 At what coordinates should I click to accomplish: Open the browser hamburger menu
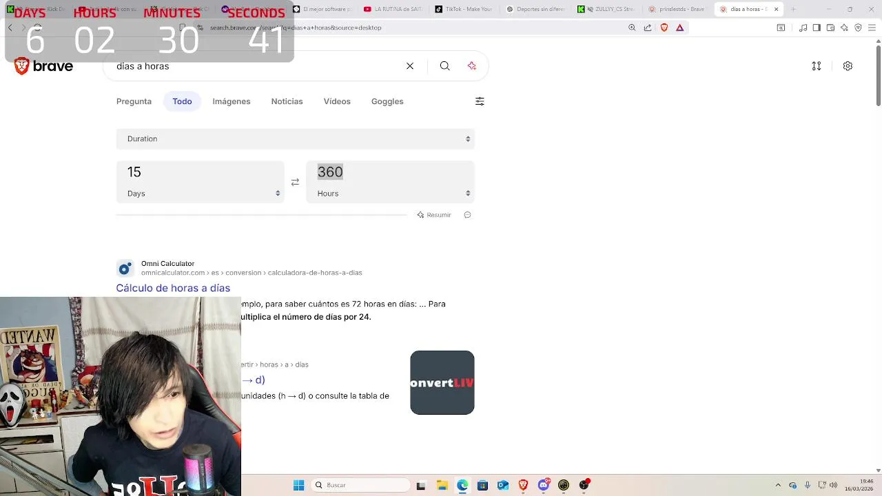pos(872,28)
